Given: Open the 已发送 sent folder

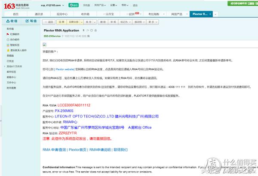Looking at the screenshot, I should point(10,61).
